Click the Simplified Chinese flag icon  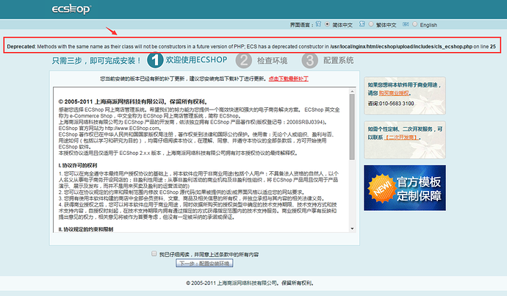coord(318,24)
